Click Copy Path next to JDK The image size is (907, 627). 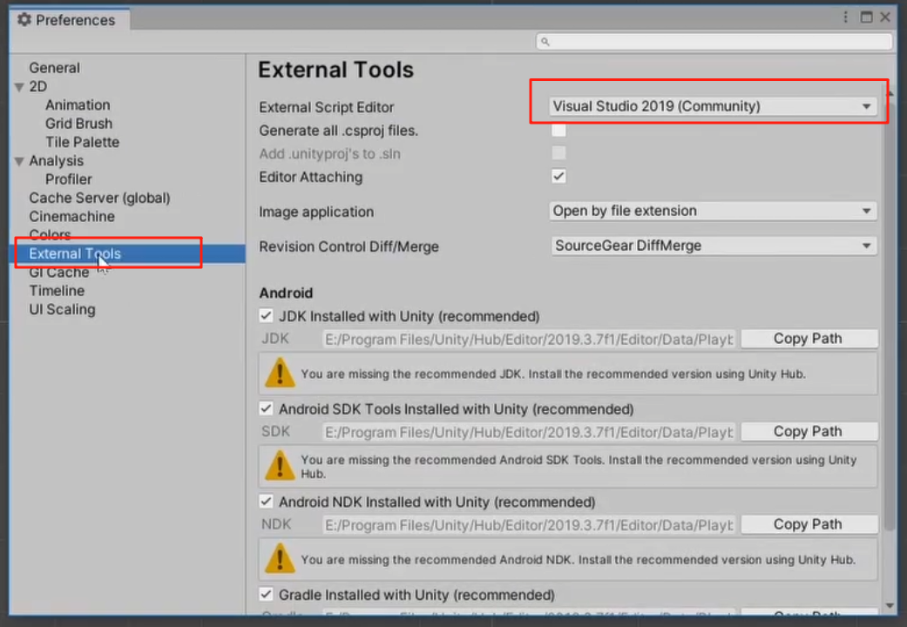(x=809, y=339)
